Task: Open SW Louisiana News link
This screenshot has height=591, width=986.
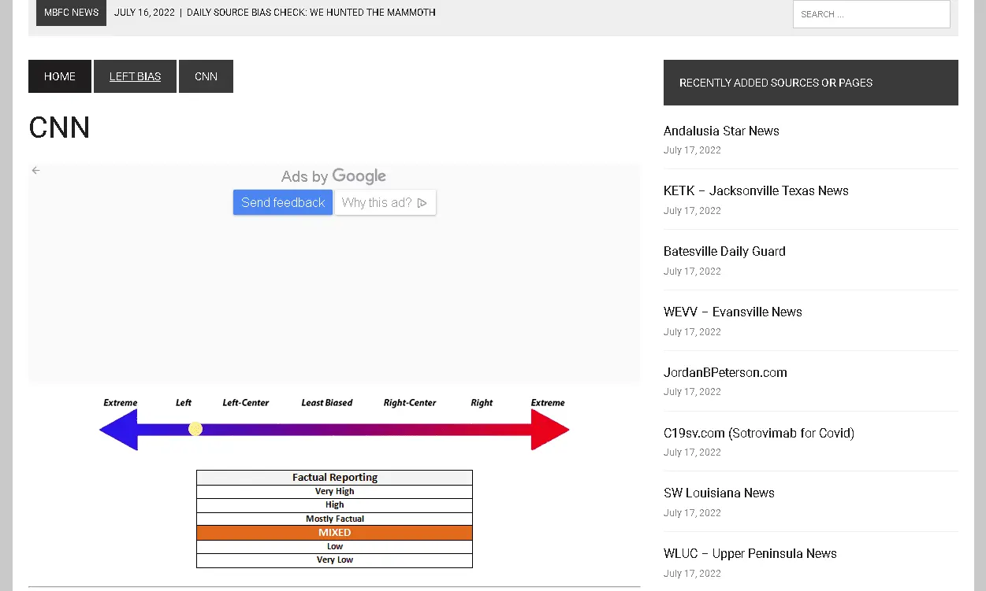Action: pyautogui.click(x=719, y=493)
